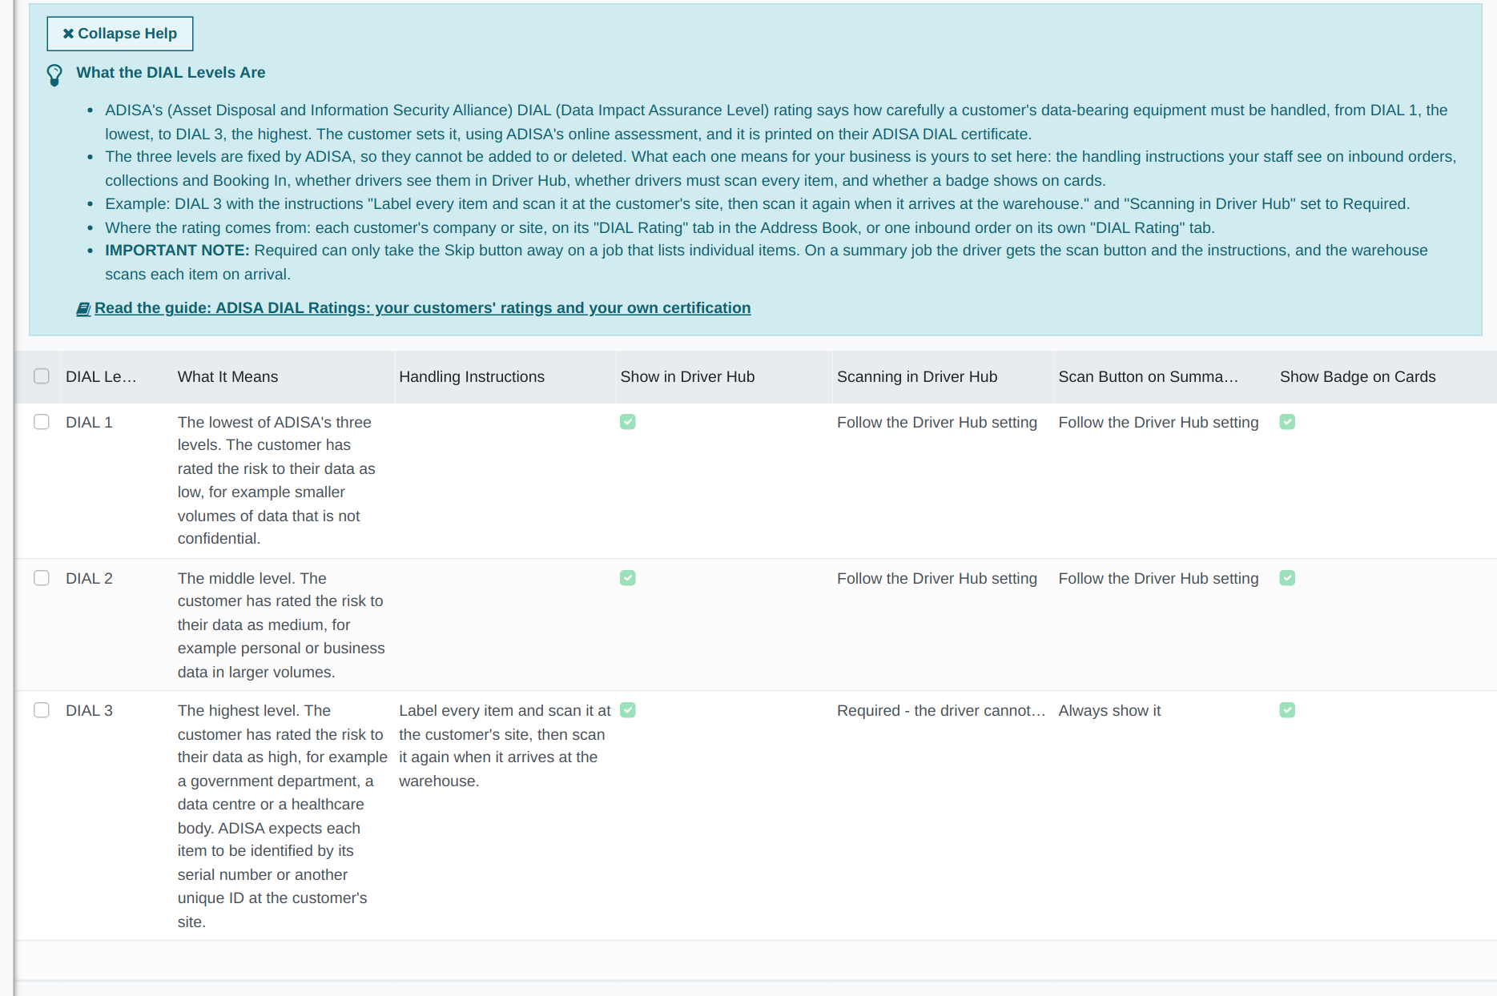Viewport: 1497px width, 996px height.
Task: Click the DIAL 2 level cell
Action: pos(89,579)
